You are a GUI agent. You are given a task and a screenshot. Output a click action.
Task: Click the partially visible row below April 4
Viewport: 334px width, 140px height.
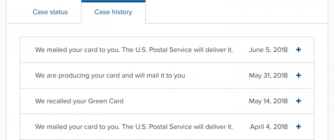coord(167,139)
